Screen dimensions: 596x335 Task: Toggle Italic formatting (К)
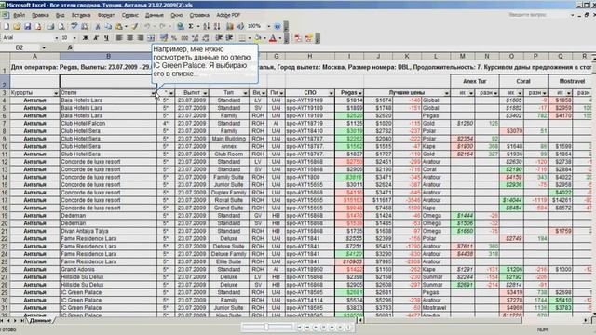pyautogui.click(x=96, y=38)
